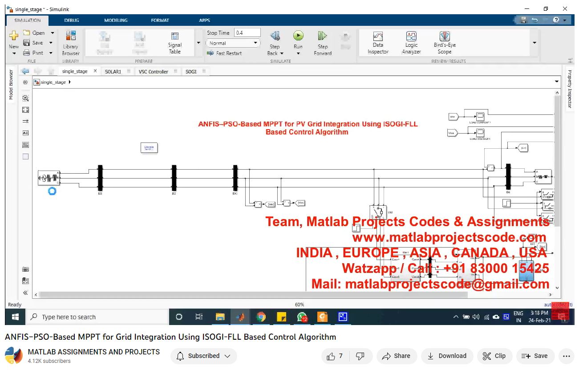Click the quick-access undo arrow

(534, 20)
